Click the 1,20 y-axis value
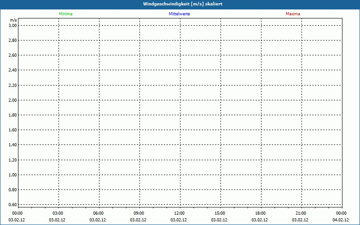 tap(13, 160)
